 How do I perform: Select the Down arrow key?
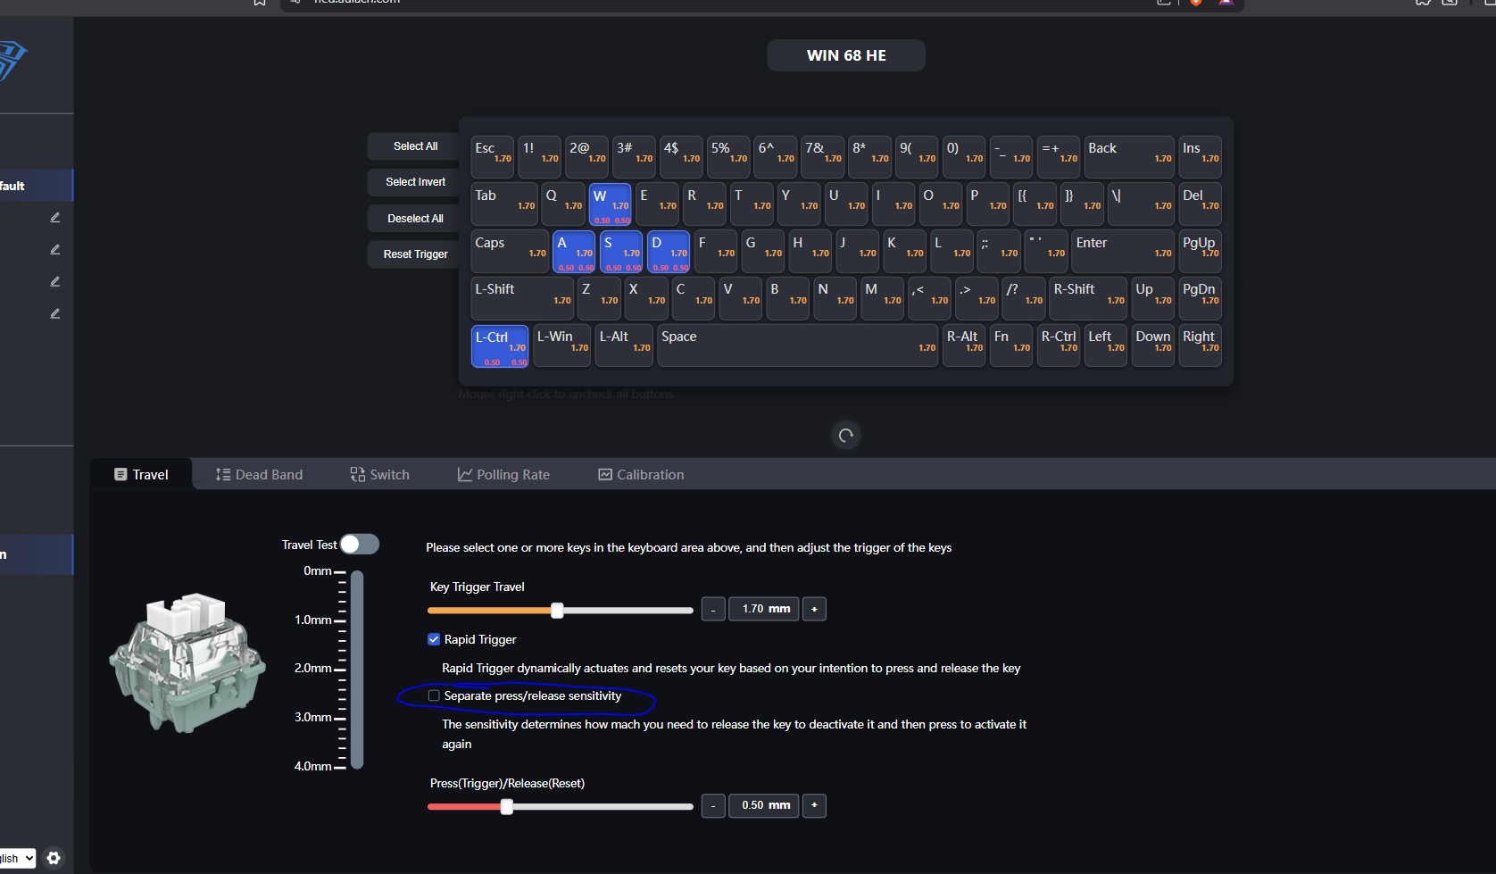pyautogui.click(x=1153, y=346)
